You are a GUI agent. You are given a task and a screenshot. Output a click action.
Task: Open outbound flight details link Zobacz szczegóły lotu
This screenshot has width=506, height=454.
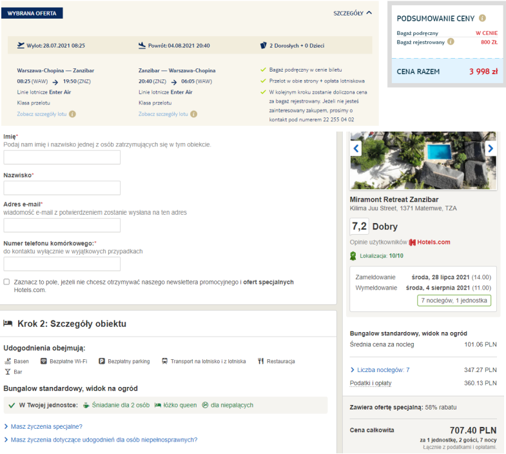tap(42, 114)
